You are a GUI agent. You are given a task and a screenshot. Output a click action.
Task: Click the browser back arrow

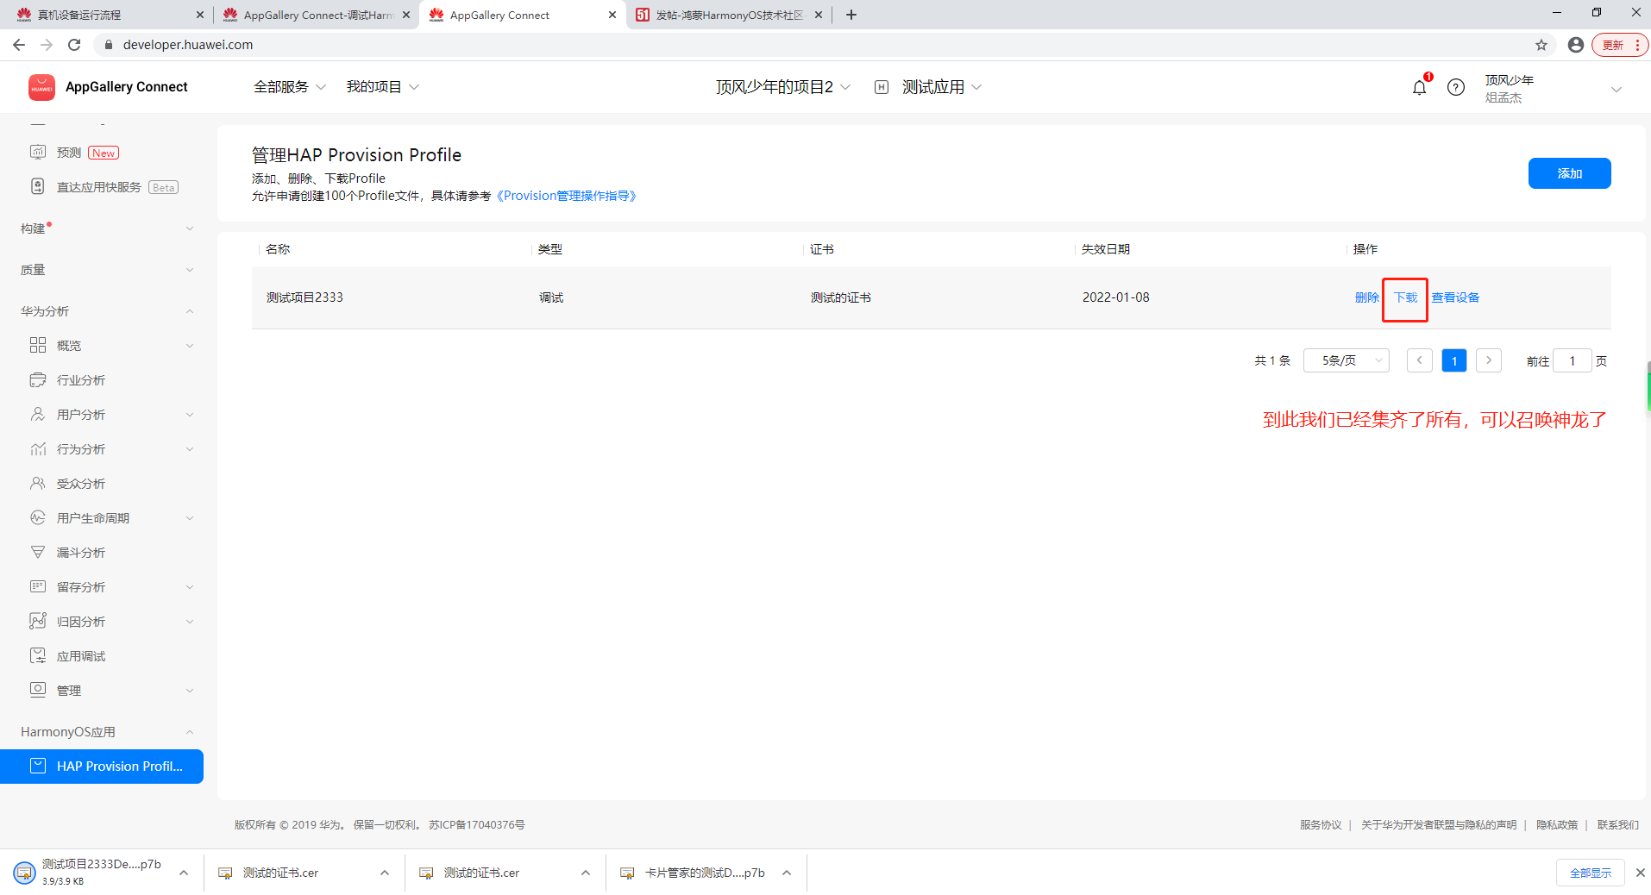pos(19,45)
